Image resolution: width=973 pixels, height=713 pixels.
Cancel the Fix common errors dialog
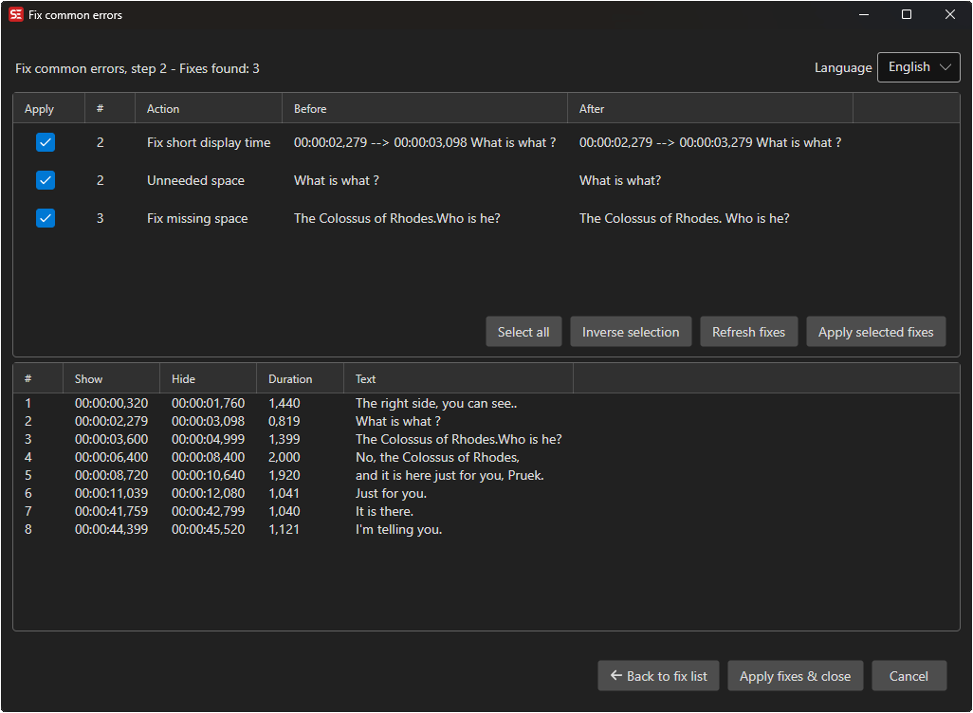[x=909, y=676]
